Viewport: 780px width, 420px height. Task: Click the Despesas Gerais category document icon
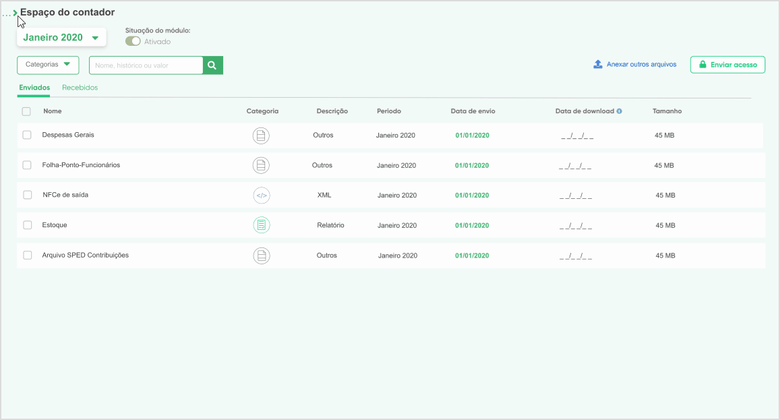(261, 136)
